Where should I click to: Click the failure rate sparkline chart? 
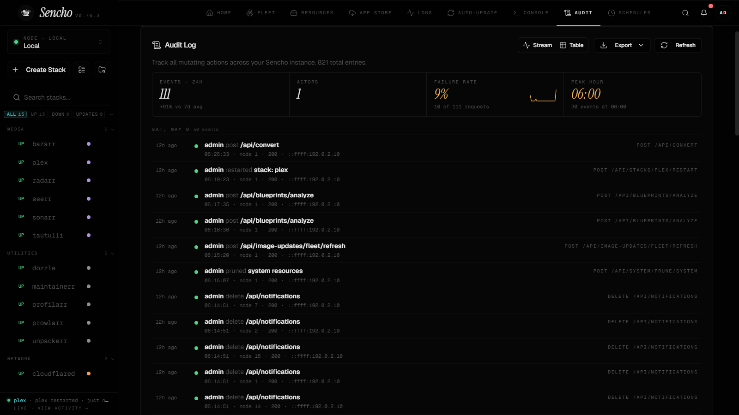pos(543,96)
